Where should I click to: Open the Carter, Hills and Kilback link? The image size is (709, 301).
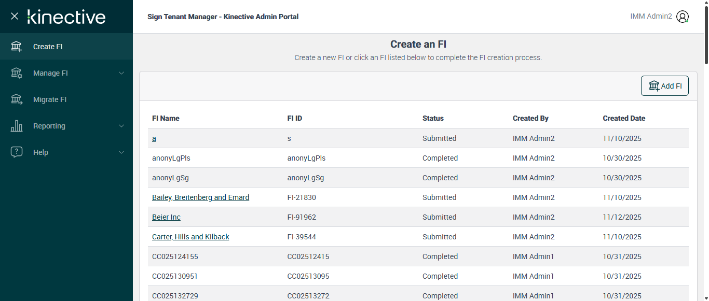tap(190, 237)
